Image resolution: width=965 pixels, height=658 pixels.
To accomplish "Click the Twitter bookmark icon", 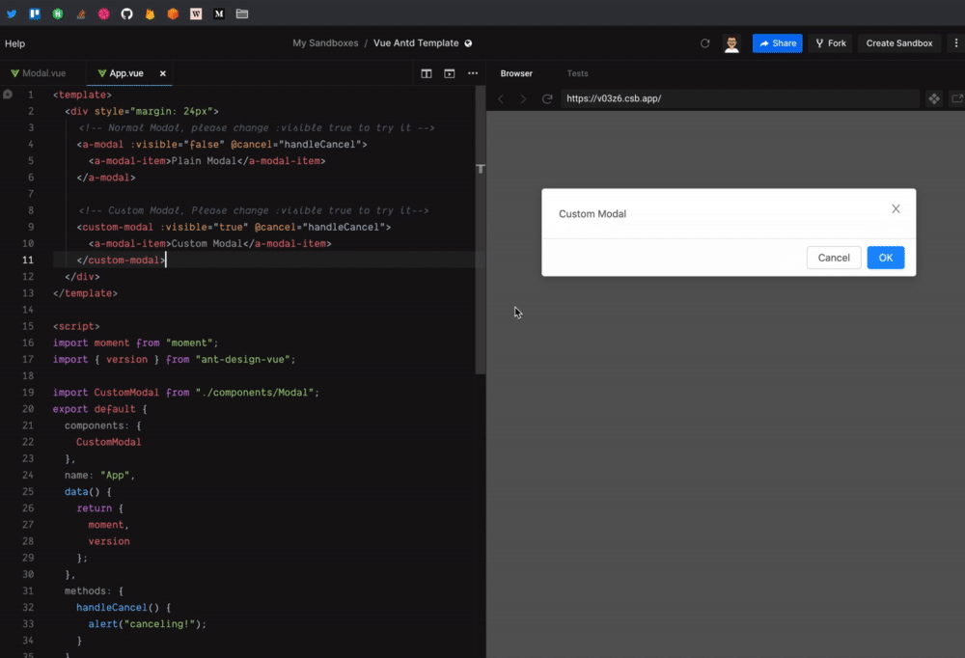I will tap(12, 14).
